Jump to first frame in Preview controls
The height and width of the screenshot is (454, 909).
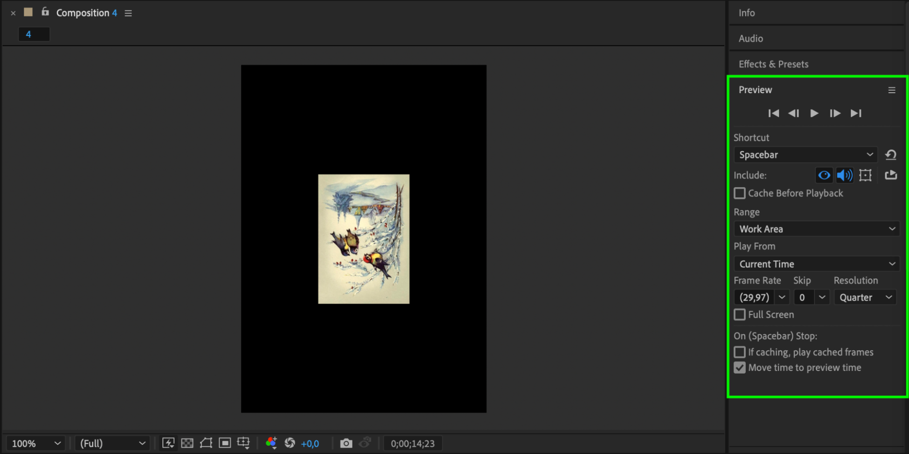tap(773, 113)
